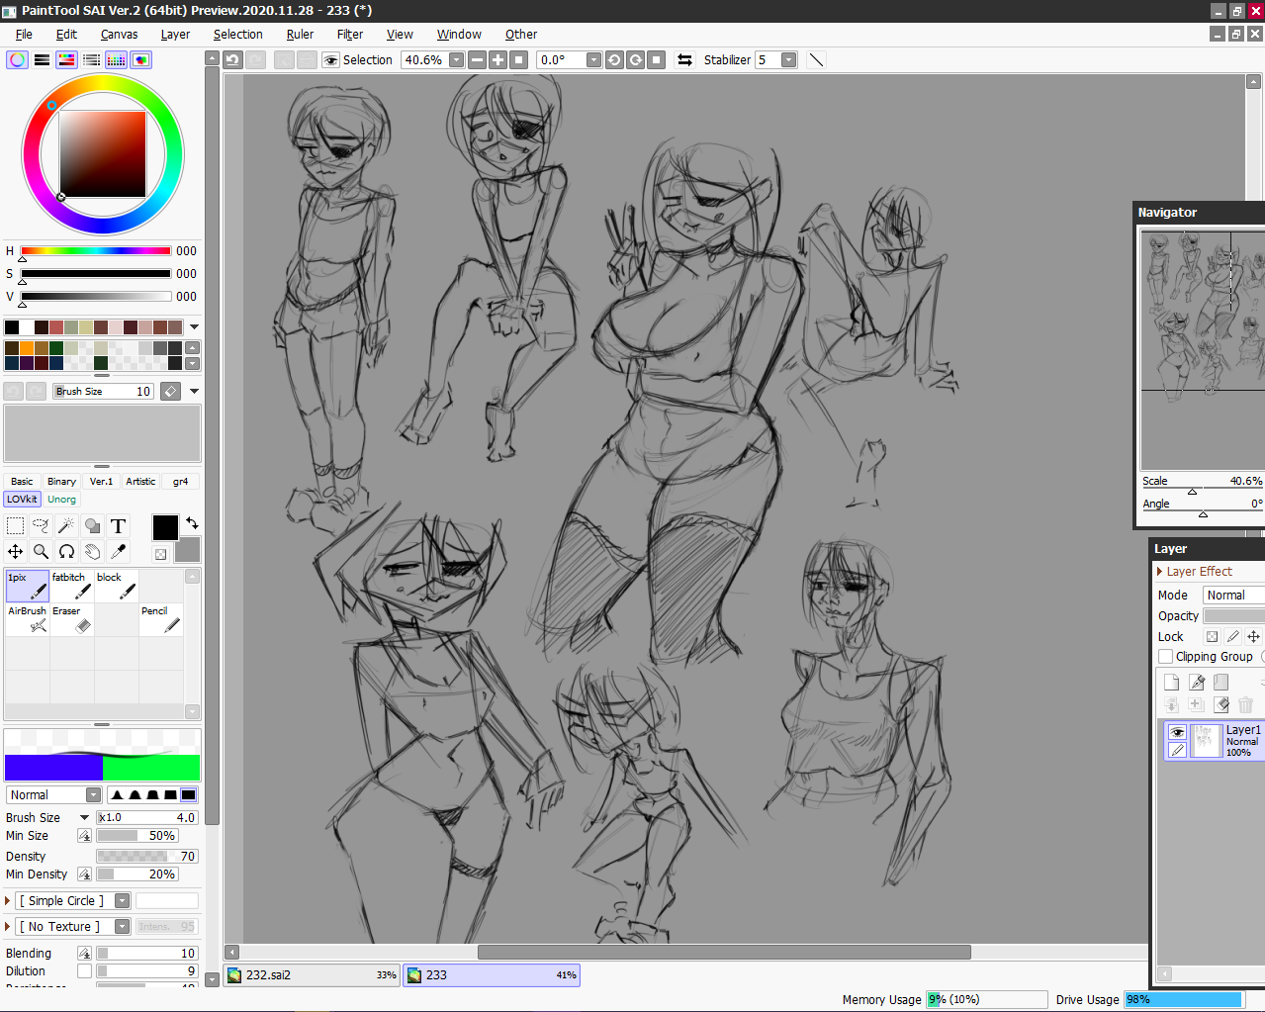Click the zoom in plus button
This screenshot has height=1012, width=1265.
pyautogui.click(x=497, y=60)
